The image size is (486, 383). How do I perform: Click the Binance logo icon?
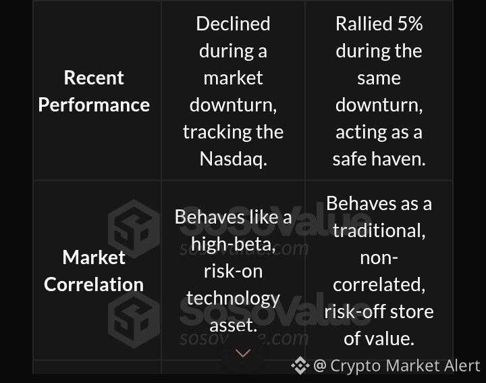click(x=300, y=366)
